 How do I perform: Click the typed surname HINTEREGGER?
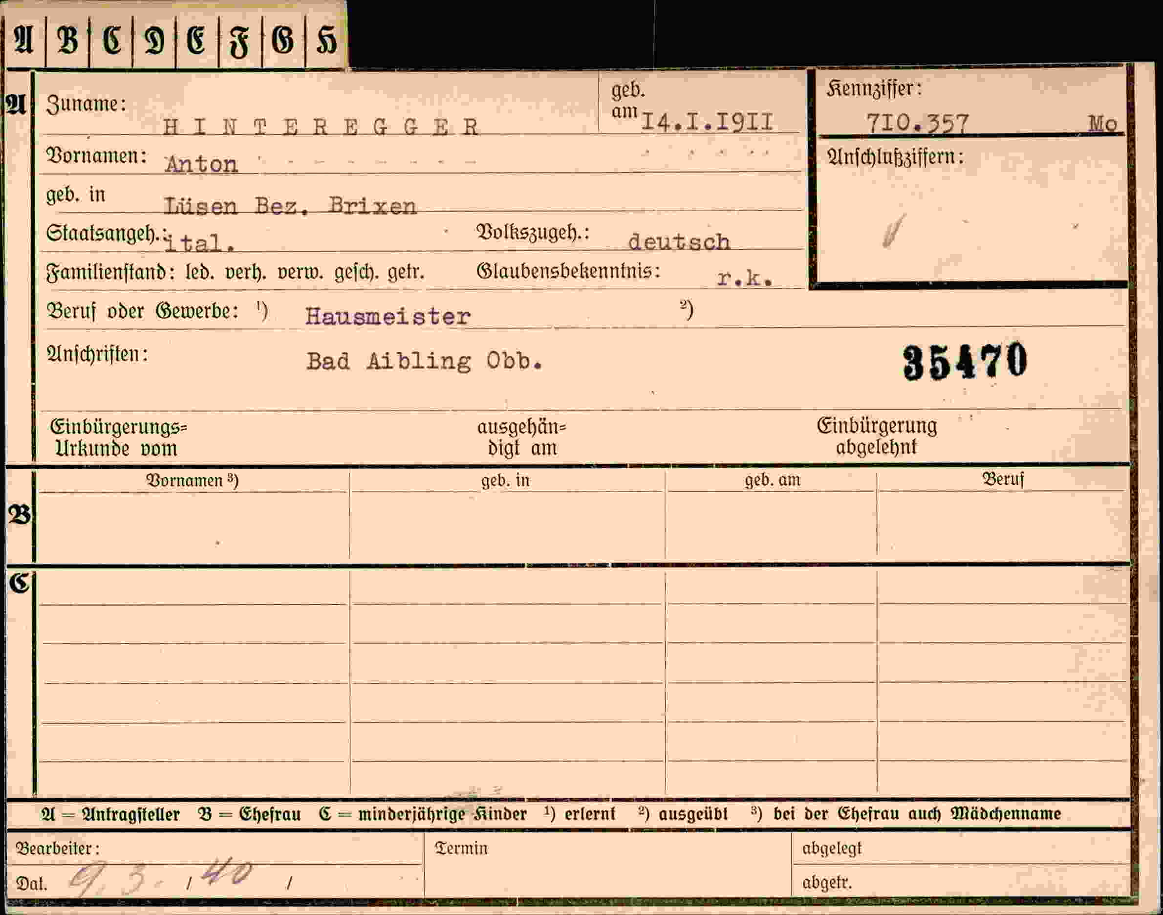pyautogui.click(x=321, y=127)
